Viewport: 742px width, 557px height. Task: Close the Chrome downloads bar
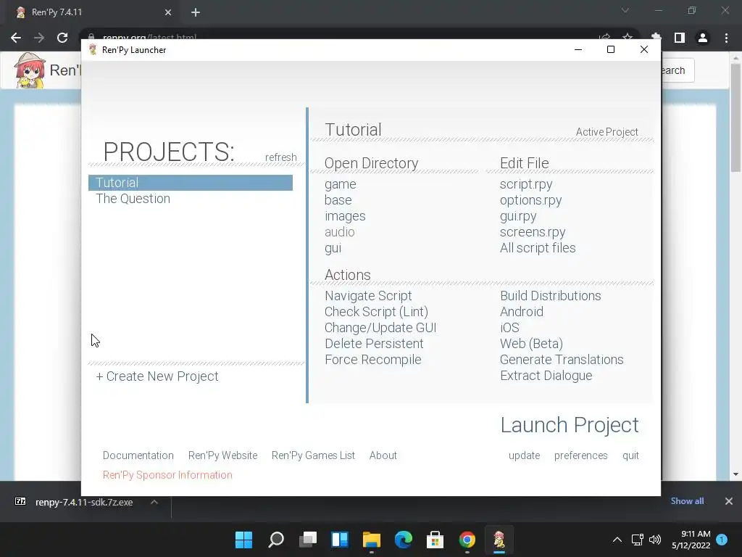point(729,501)
